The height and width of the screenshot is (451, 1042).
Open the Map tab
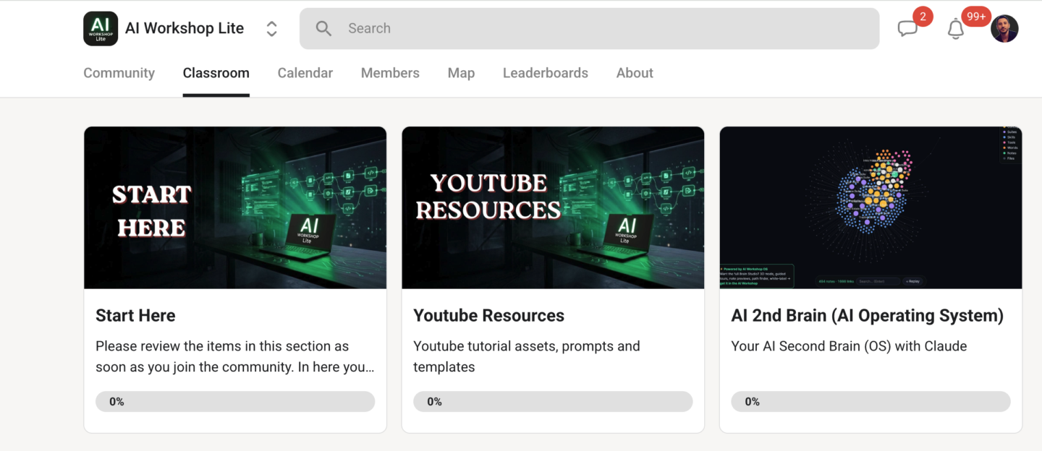click(x=461, y=73)
